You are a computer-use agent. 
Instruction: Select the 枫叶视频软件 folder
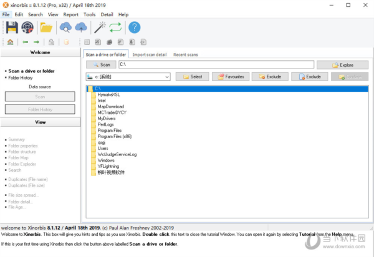point(111,172)
